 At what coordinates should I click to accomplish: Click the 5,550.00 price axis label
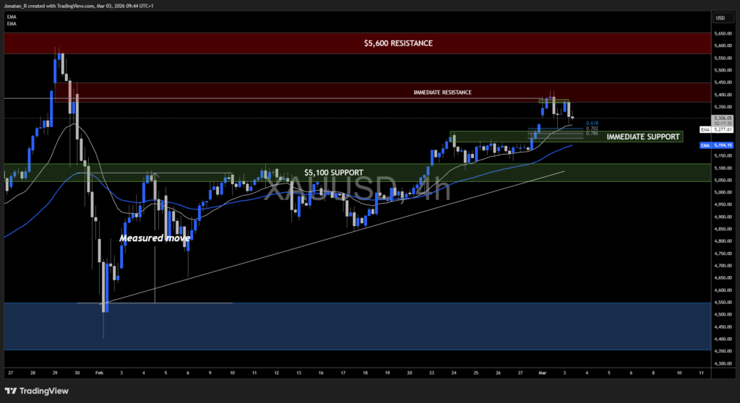pyautogui.click(x=723, y=58)
